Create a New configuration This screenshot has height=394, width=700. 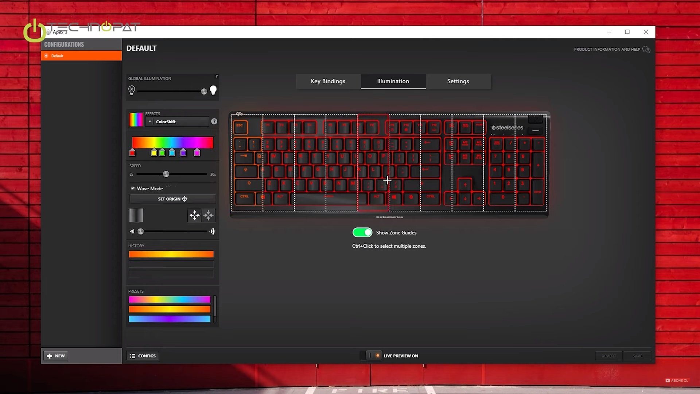click(x=56, y=356)
